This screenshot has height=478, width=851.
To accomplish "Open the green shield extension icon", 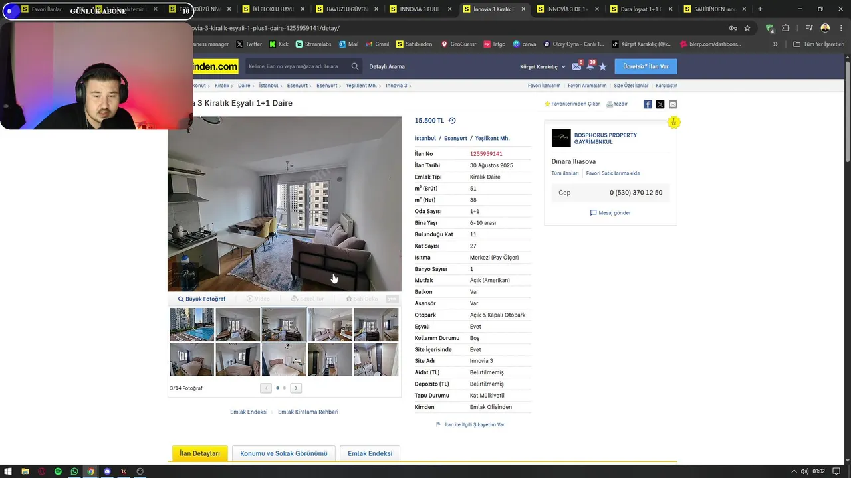I will pyautogui.click(x=770, y=28).
